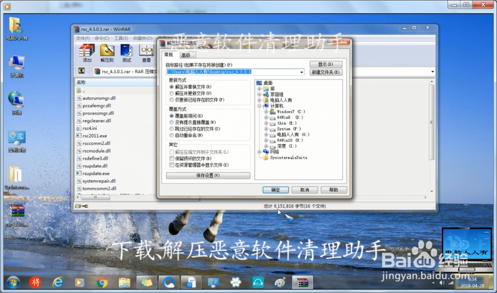Click the help question mark in dialog title
Screen dimensions: 497x293
click(328, 42)
